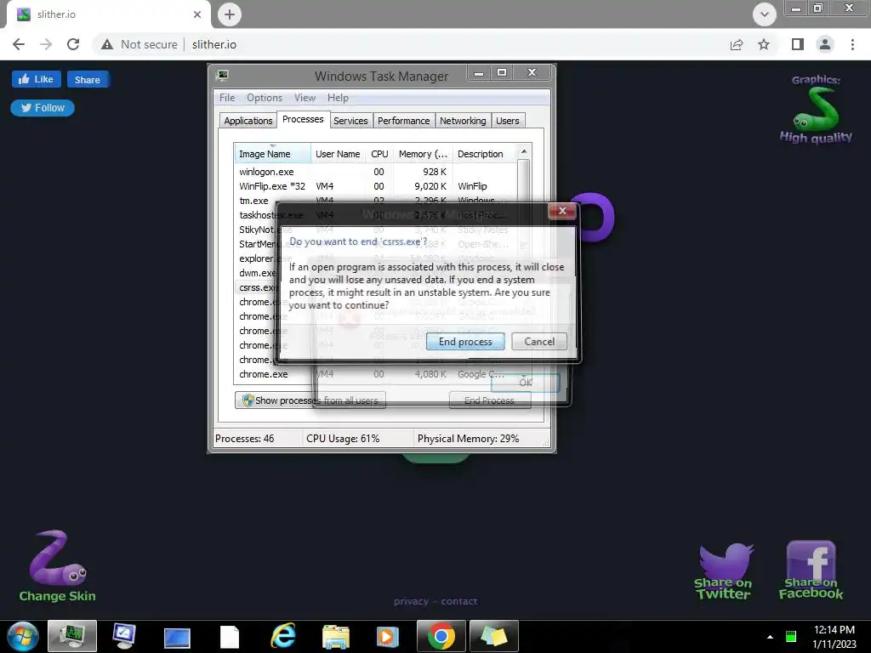This screenshot has width=871, height=653.
Task: Open Task Manager View menu
Action: (305, 98)
